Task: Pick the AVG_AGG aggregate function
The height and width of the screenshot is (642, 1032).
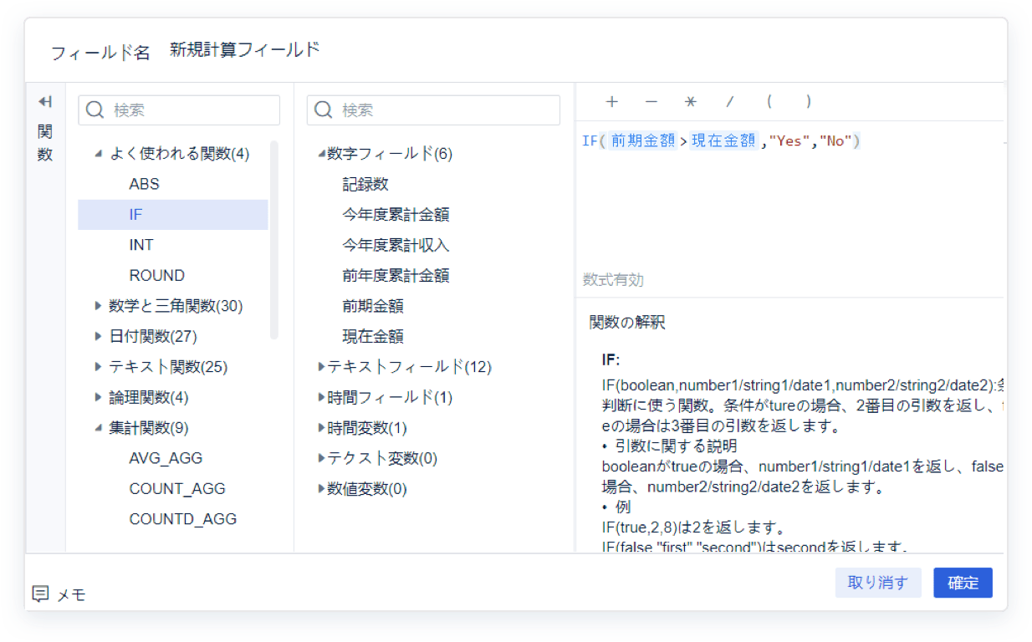Action: (x=166, y=458)
